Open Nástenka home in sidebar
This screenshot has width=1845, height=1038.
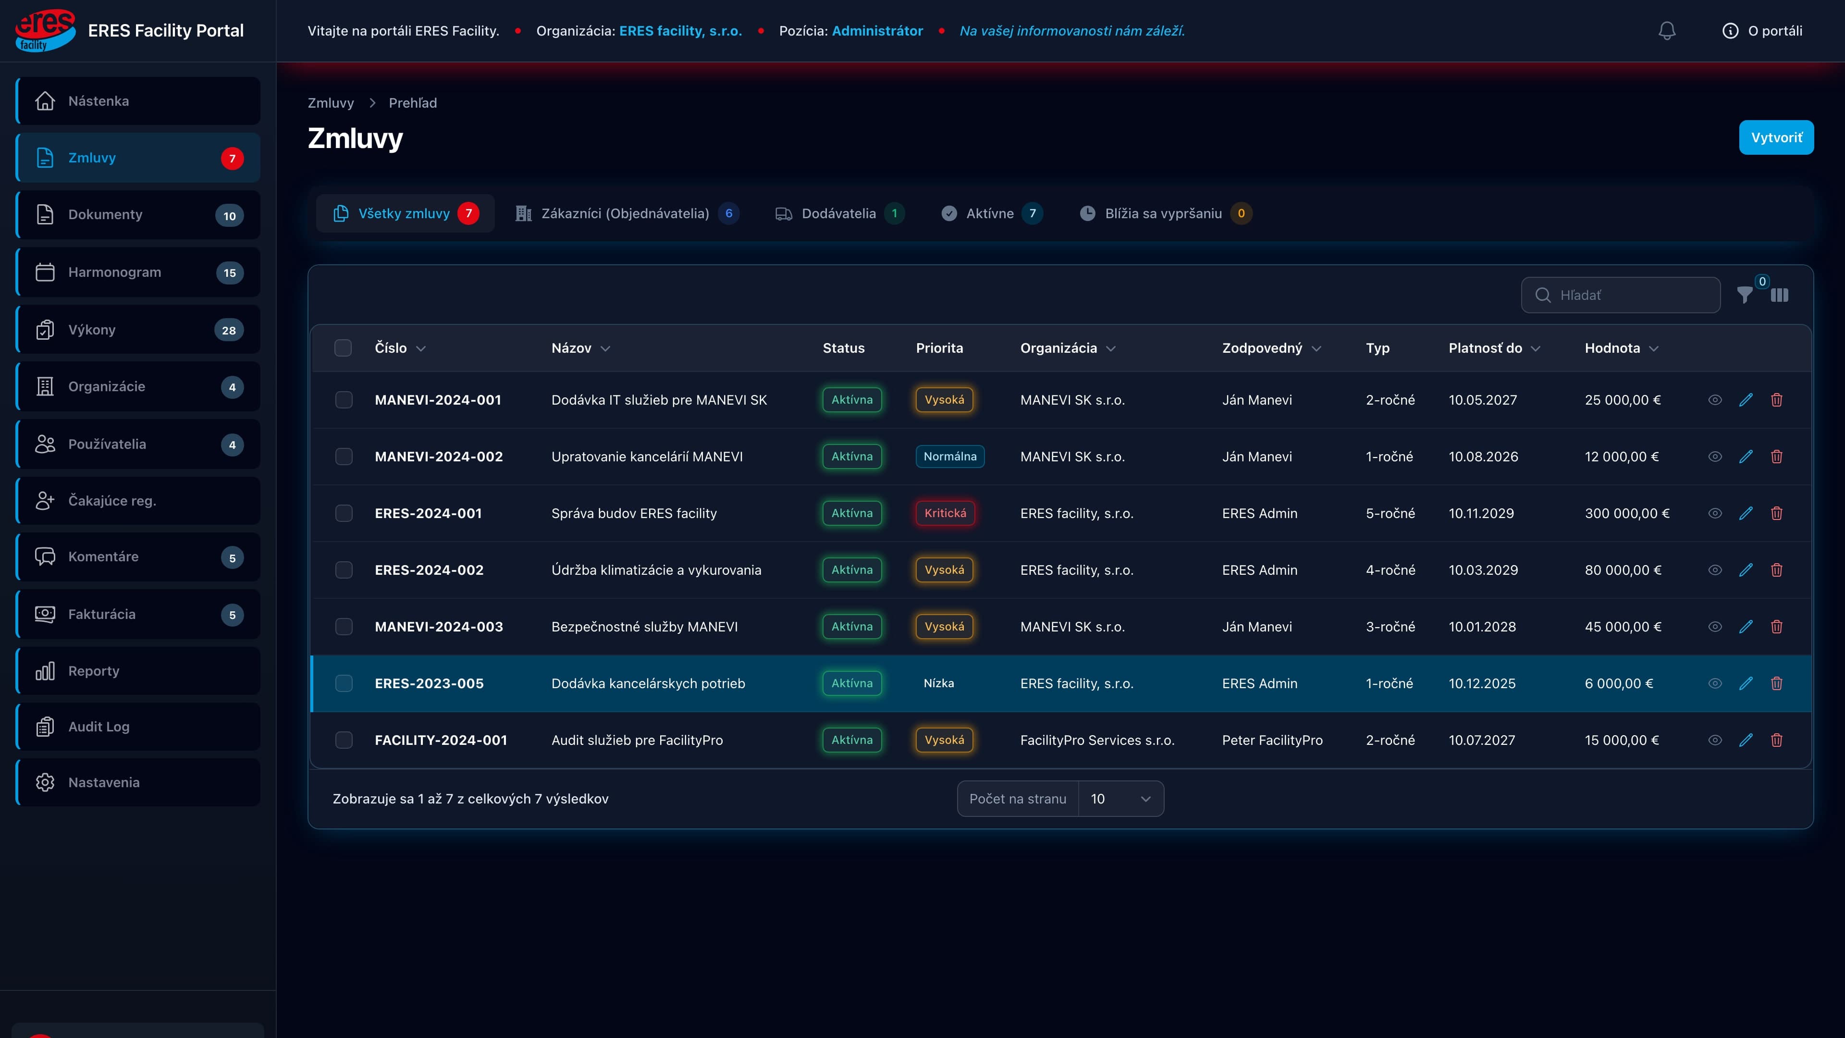click(138, 101)
